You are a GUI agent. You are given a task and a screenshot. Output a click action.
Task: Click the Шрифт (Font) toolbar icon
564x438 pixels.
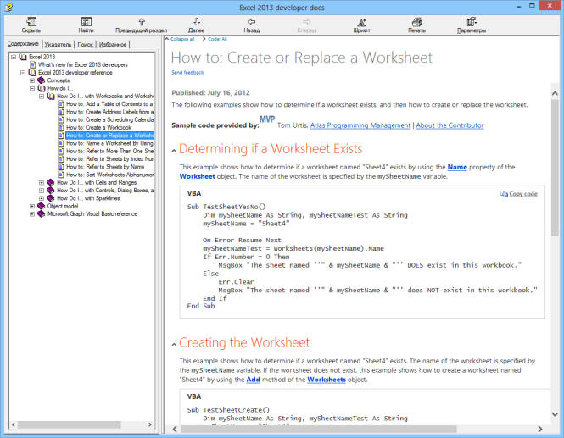361,22
